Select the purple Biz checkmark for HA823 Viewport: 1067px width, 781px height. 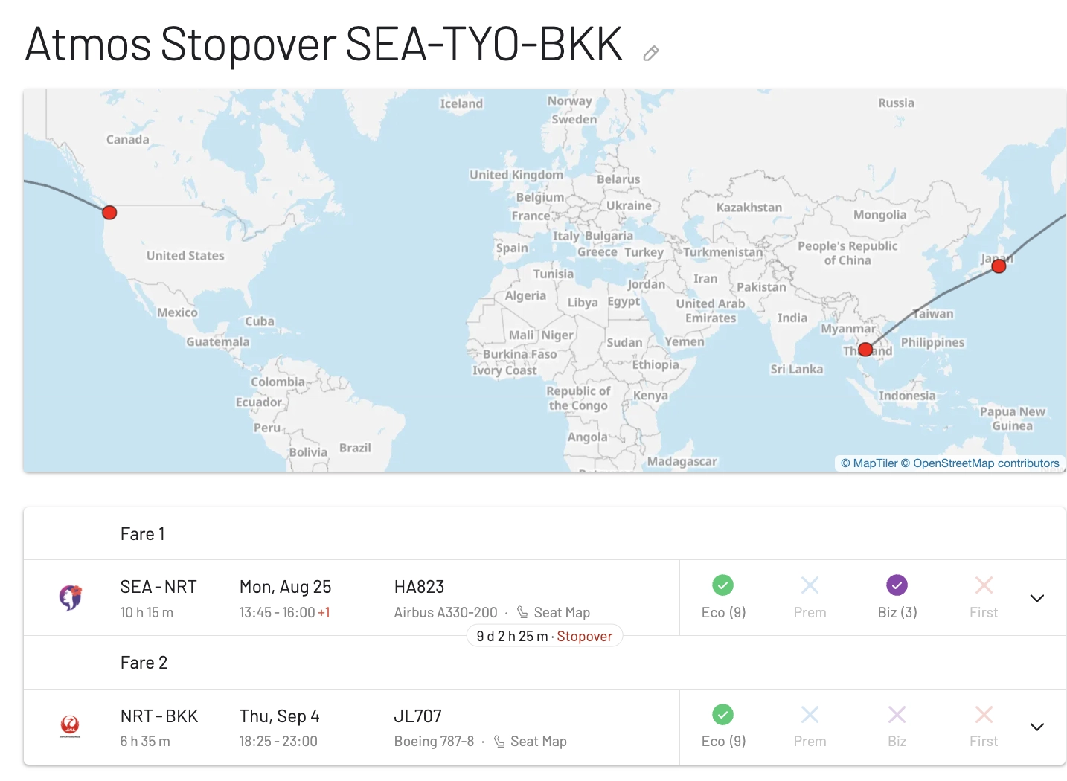click(897, 585)
